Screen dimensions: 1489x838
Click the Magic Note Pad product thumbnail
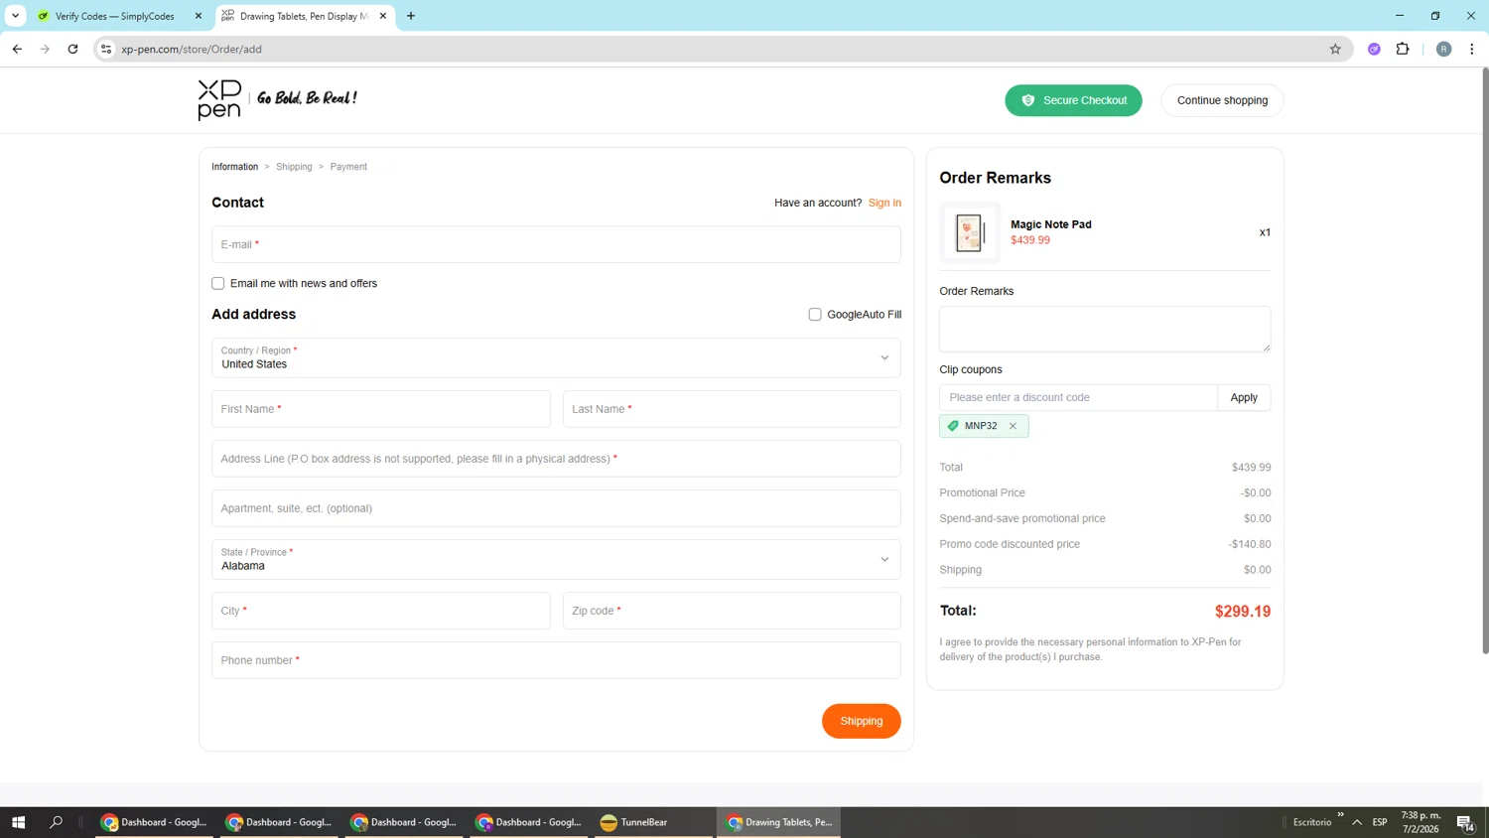(970, 232)
